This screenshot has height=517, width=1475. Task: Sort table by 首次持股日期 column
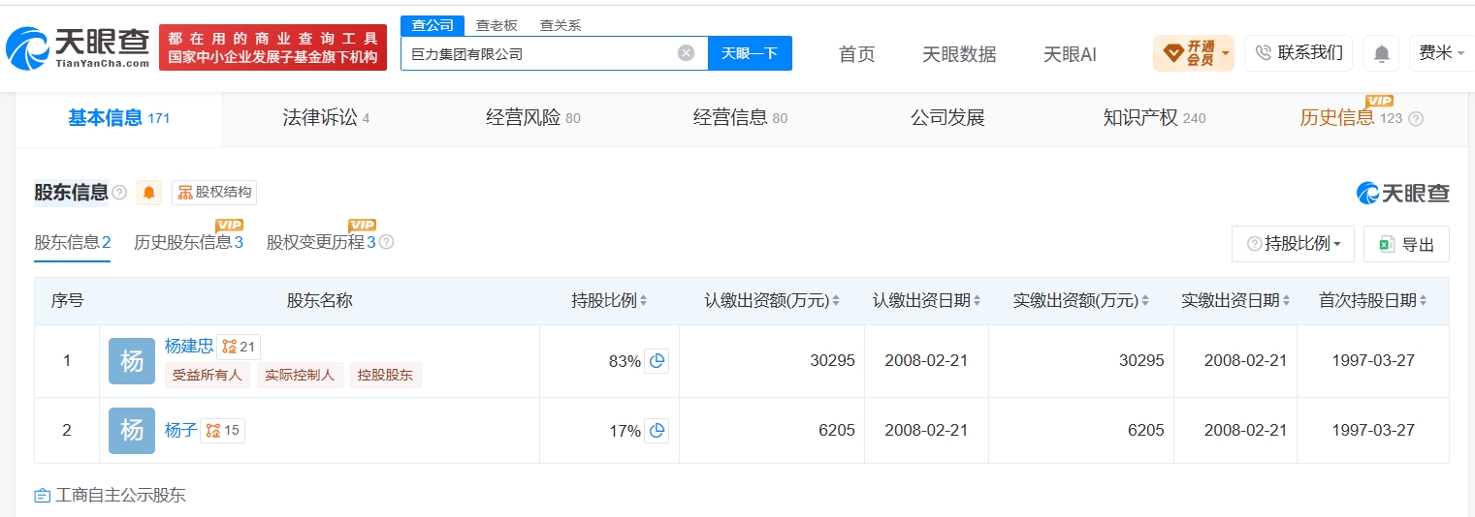coord(1373,300)
